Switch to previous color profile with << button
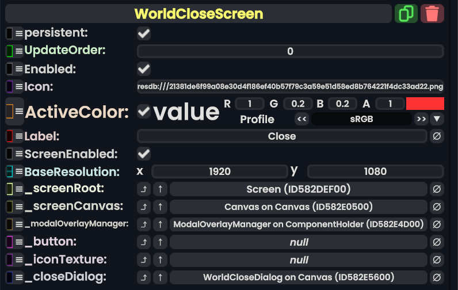 pyautogui.click(x=301, y=119)
